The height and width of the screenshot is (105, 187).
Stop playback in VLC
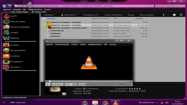point(58,84)
